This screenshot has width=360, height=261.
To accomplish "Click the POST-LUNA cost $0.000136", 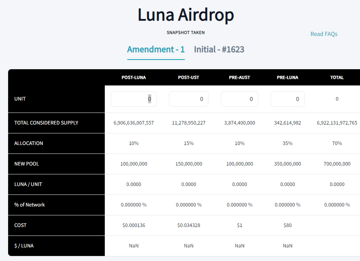I will pyautogui.click(x=134, y=225).
